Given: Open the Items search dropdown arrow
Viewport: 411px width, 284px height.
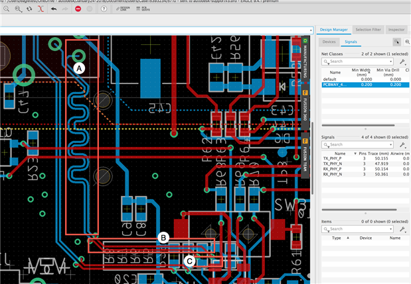Looking at the screenshot, I should pyautogui.click(x=390, y=228).
